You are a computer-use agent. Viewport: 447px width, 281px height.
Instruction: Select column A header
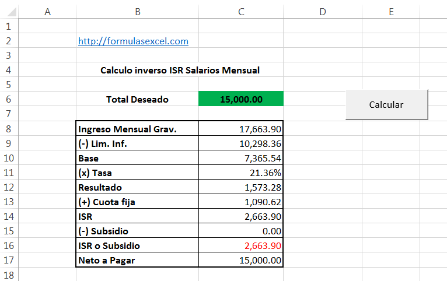(x=47, y=12)
